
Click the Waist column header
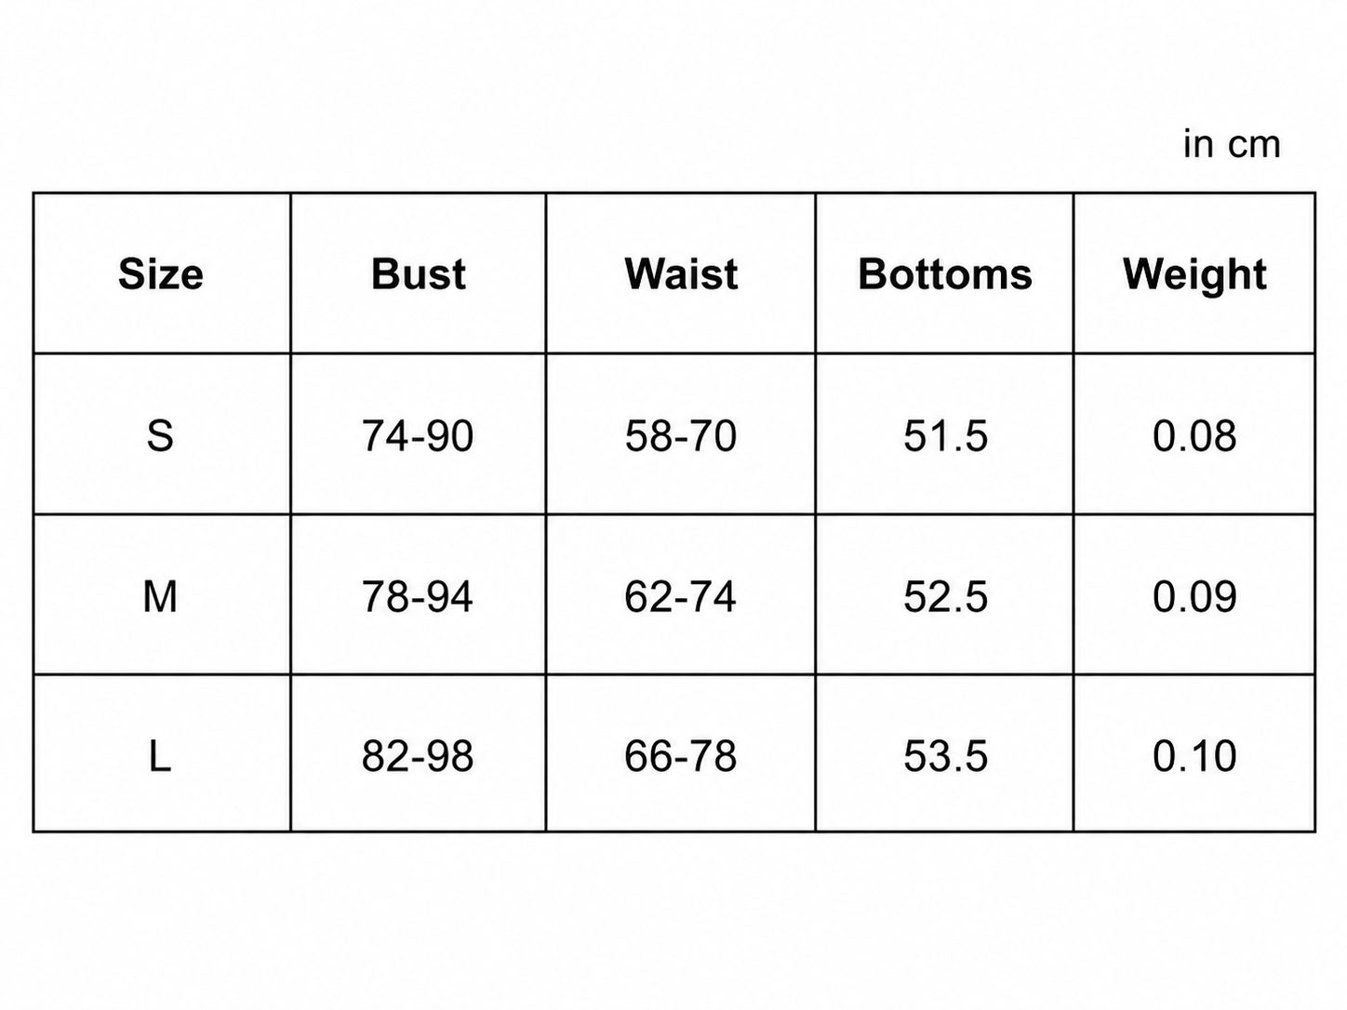tap(681, 274)
